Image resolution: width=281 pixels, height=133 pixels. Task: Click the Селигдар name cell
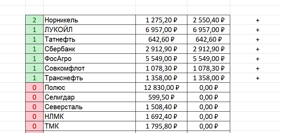[90, 97]
